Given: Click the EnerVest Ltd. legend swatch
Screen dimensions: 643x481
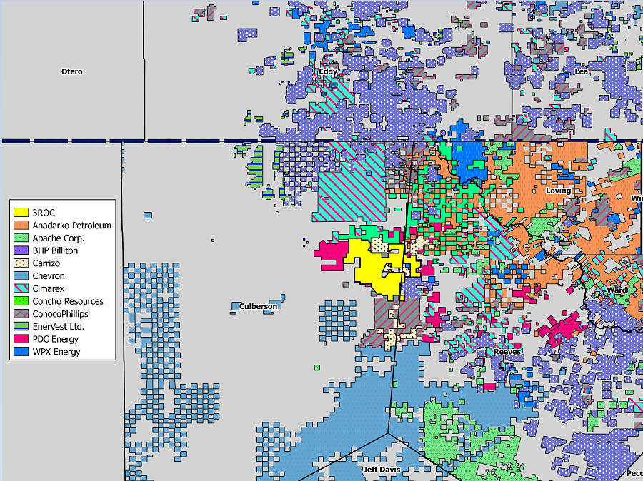Looking at the screenshot, I should [21, 326].
